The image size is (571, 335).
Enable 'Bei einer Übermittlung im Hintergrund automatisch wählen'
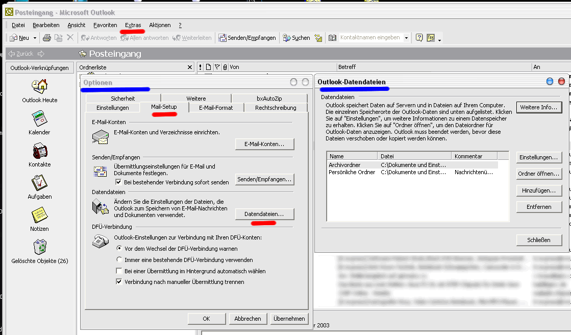pos(119,271)
